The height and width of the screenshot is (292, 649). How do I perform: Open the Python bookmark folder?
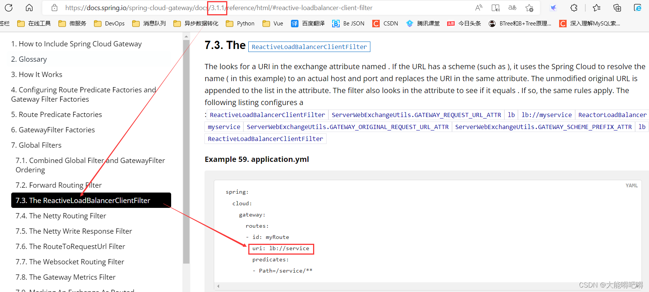pos(240,23)
